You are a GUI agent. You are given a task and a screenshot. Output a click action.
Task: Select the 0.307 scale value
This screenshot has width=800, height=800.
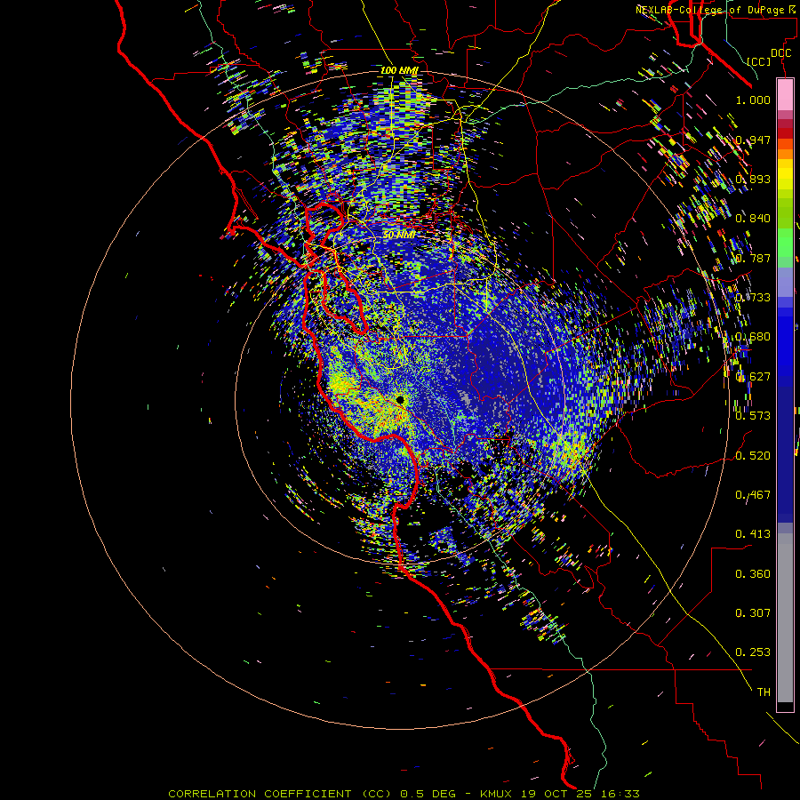753,612
